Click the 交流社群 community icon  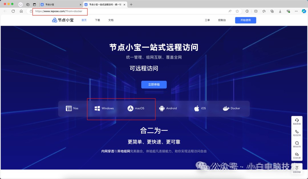(x=297, y=154)
